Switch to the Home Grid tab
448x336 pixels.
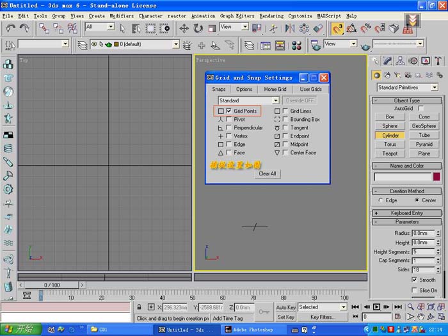[275, 89]
